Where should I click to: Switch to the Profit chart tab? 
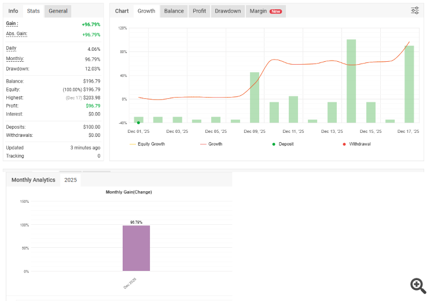tap(199, 11)
